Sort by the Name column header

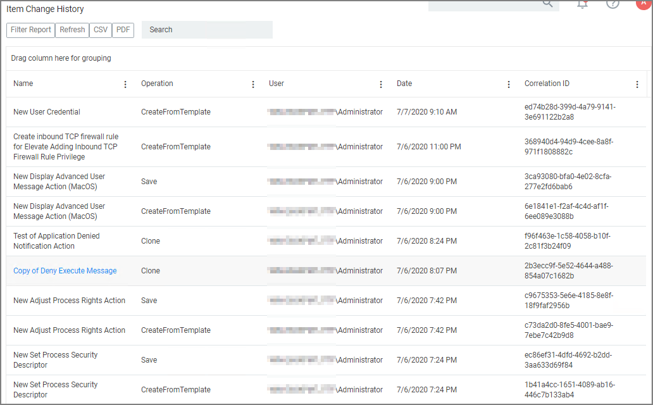point(23,84)
